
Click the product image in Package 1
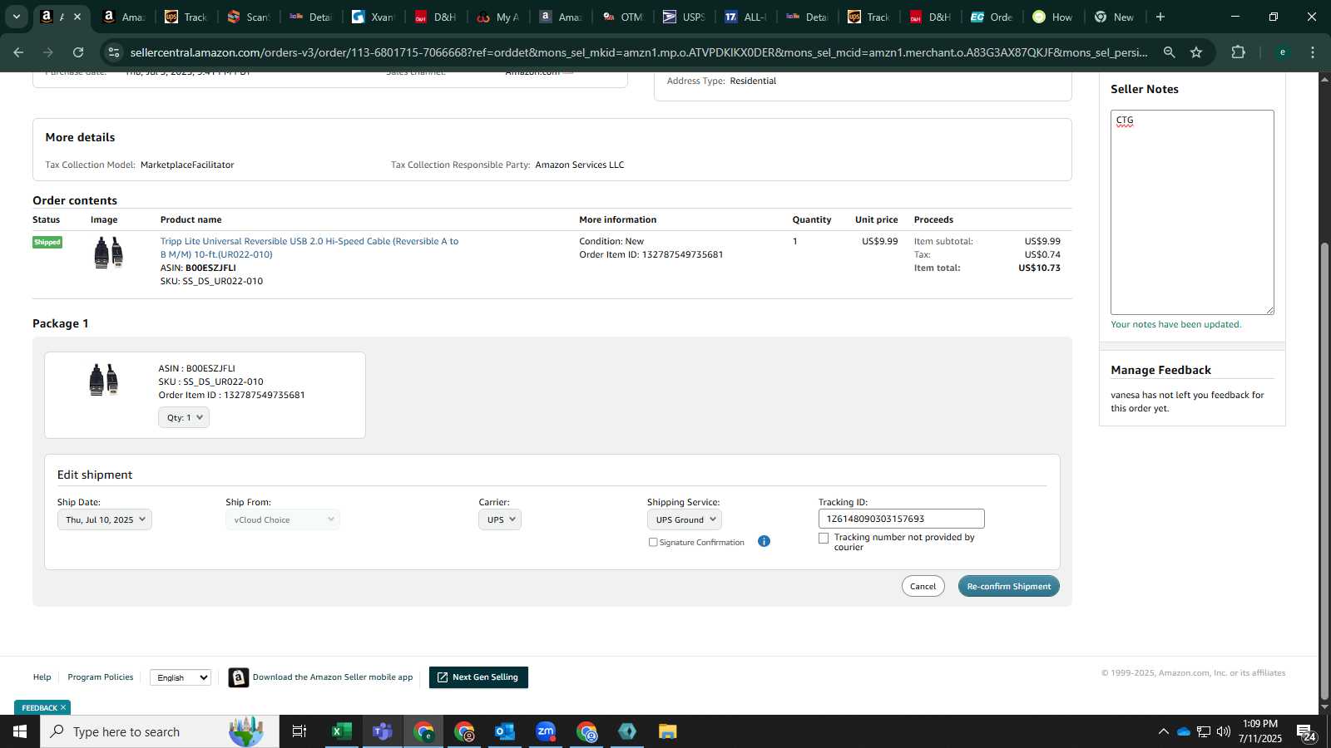(x=104, y=380)
